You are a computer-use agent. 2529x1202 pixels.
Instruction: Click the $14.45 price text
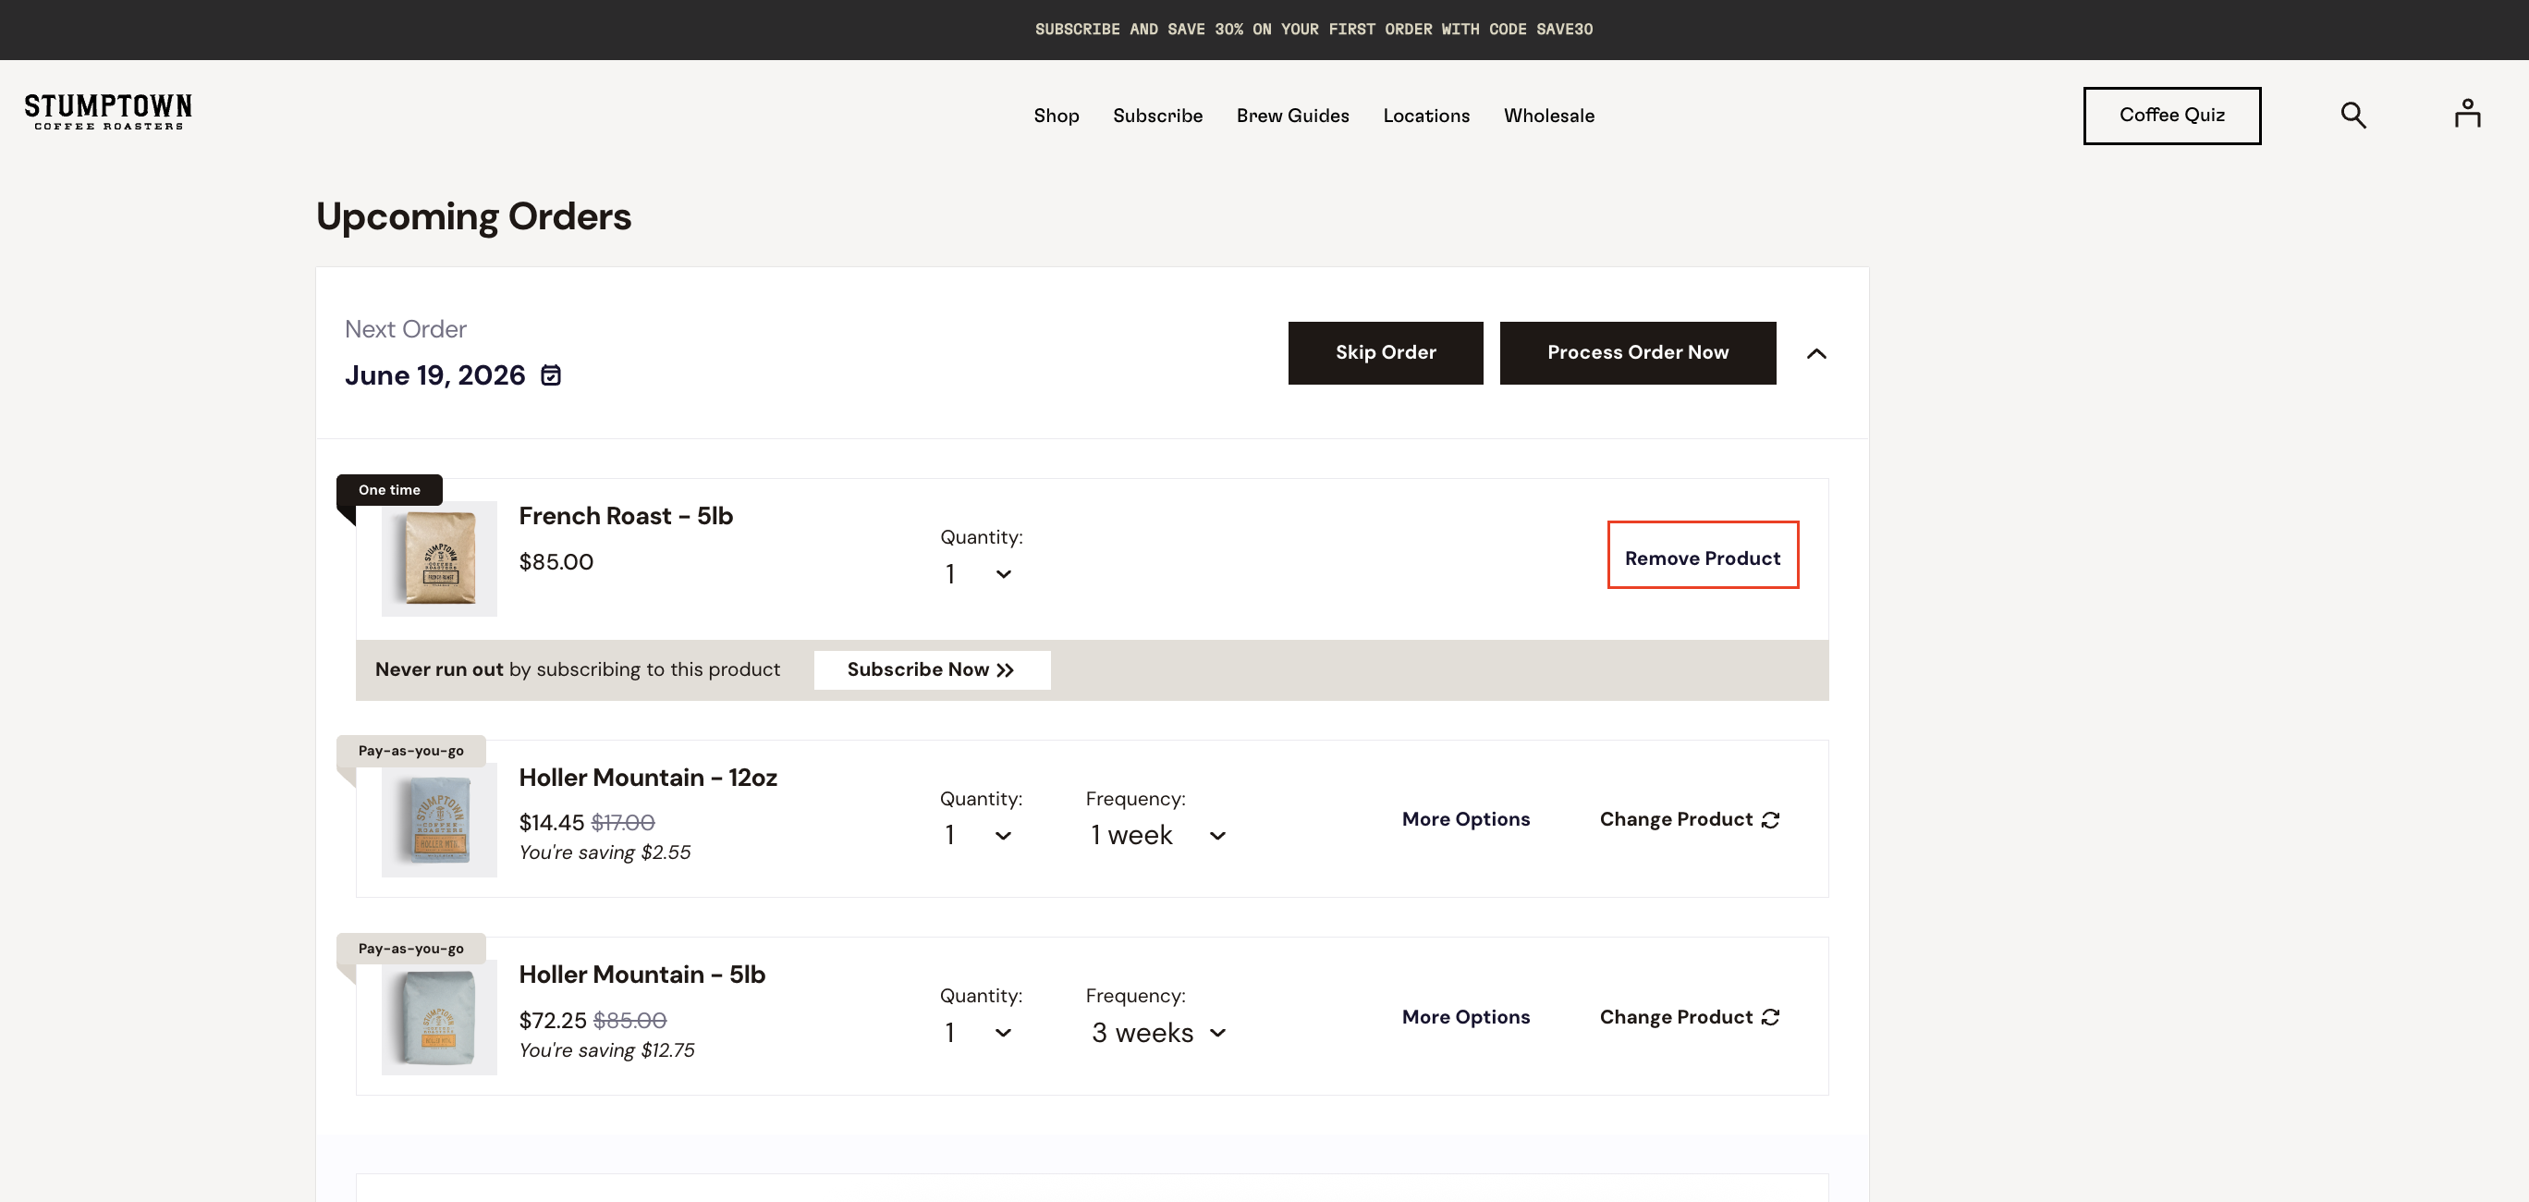pos(551,823)
